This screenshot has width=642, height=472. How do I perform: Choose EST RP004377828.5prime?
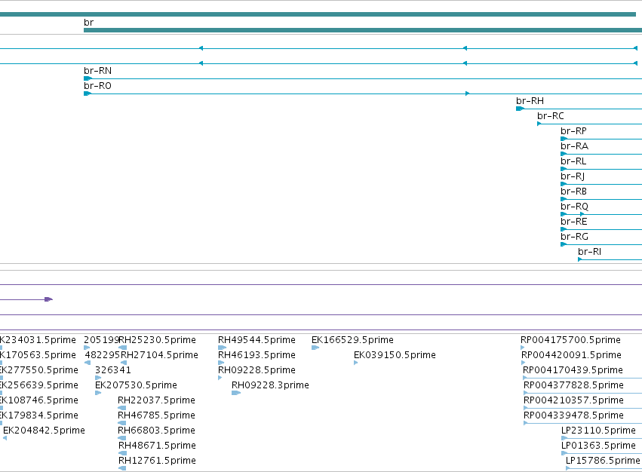pos(573,385)
